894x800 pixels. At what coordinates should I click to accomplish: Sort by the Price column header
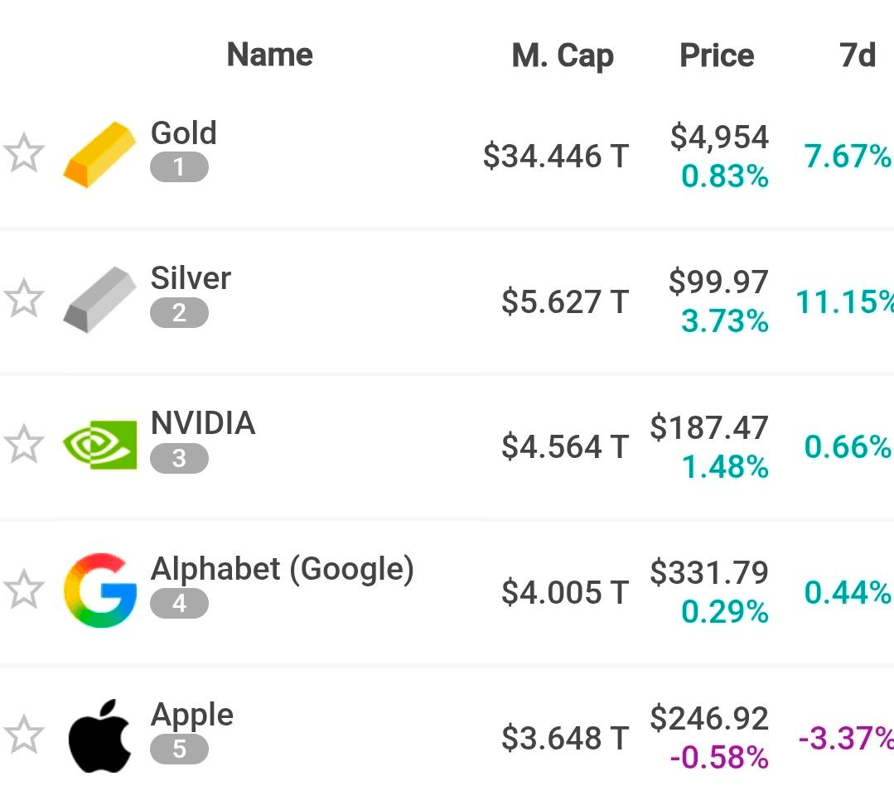click(x=717, y=55)
